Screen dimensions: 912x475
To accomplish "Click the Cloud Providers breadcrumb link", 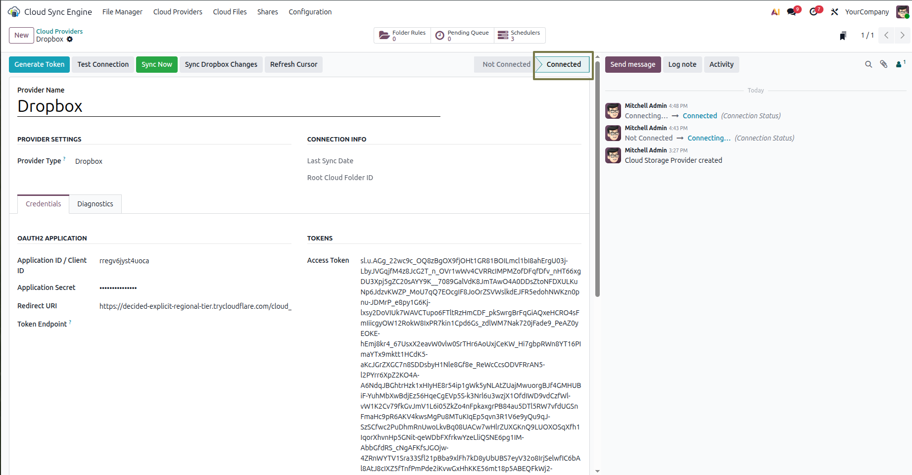I will pyautogui.click(x=59, y=31).
